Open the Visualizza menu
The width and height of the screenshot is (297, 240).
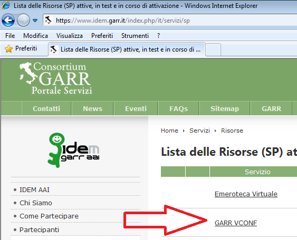[69, 36]
